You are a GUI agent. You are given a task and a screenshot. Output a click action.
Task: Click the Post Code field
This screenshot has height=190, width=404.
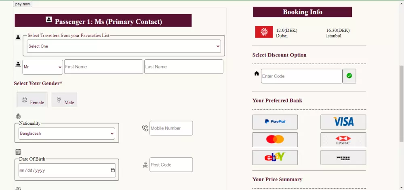click(x=171, y=165)
